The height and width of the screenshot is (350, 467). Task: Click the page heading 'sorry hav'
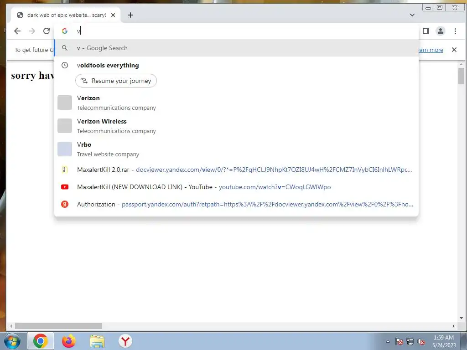point(32,76)
